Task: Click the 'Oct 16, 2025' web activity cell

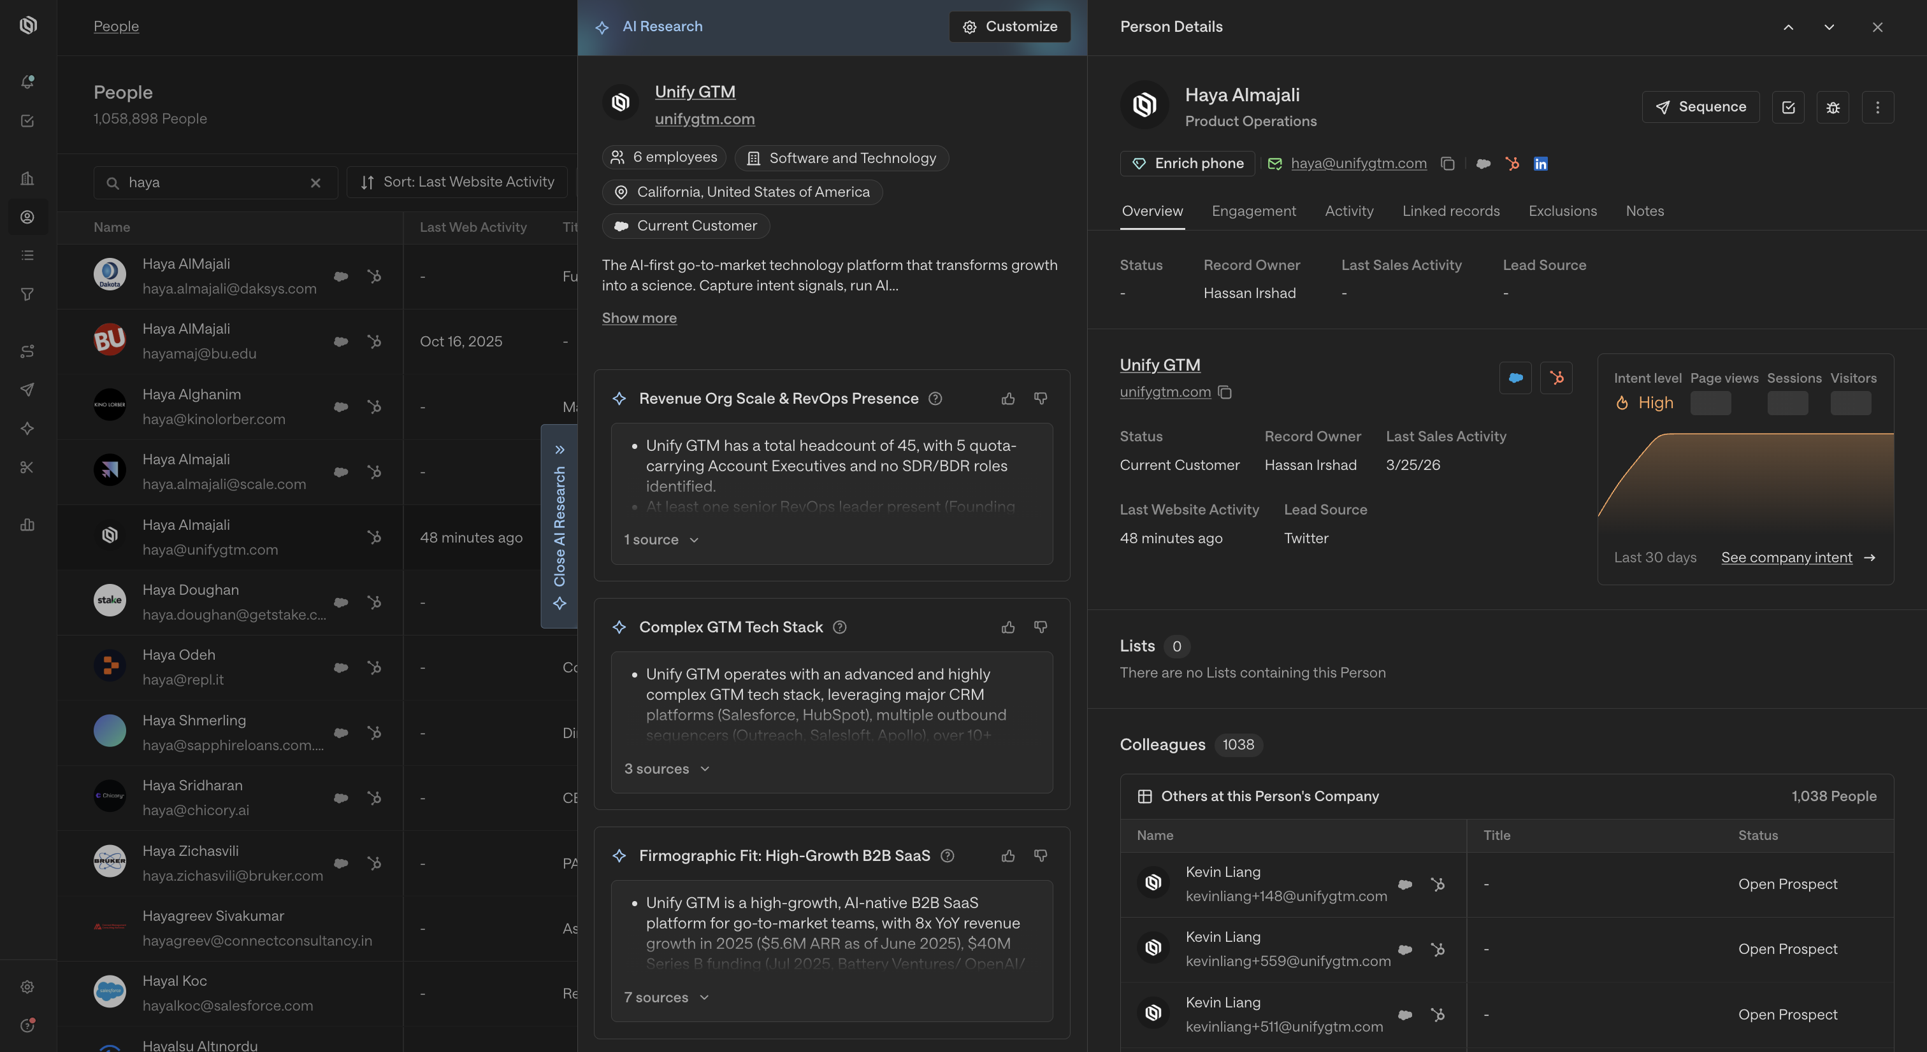Action: coord(461,342)
